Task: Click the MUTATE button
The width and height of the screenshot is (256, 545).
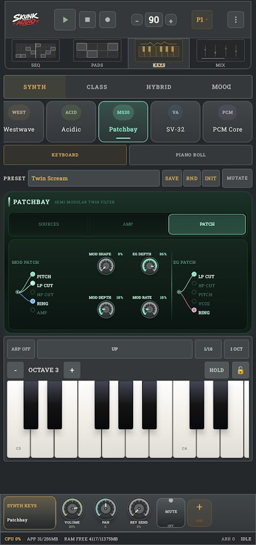Action: (237, 178)
